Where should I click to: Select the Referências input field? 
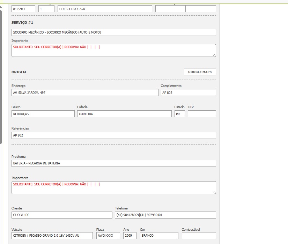coord(113,135)
